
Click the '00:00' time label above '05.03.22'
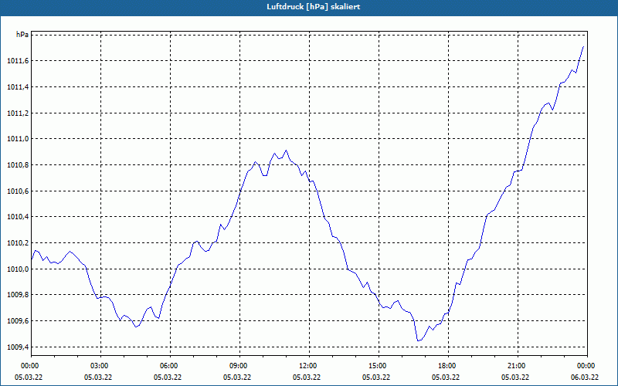click(29, 366)
